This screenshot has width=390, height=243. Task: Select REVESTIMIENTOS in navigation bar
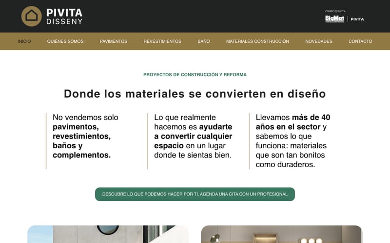click(162, 41)
